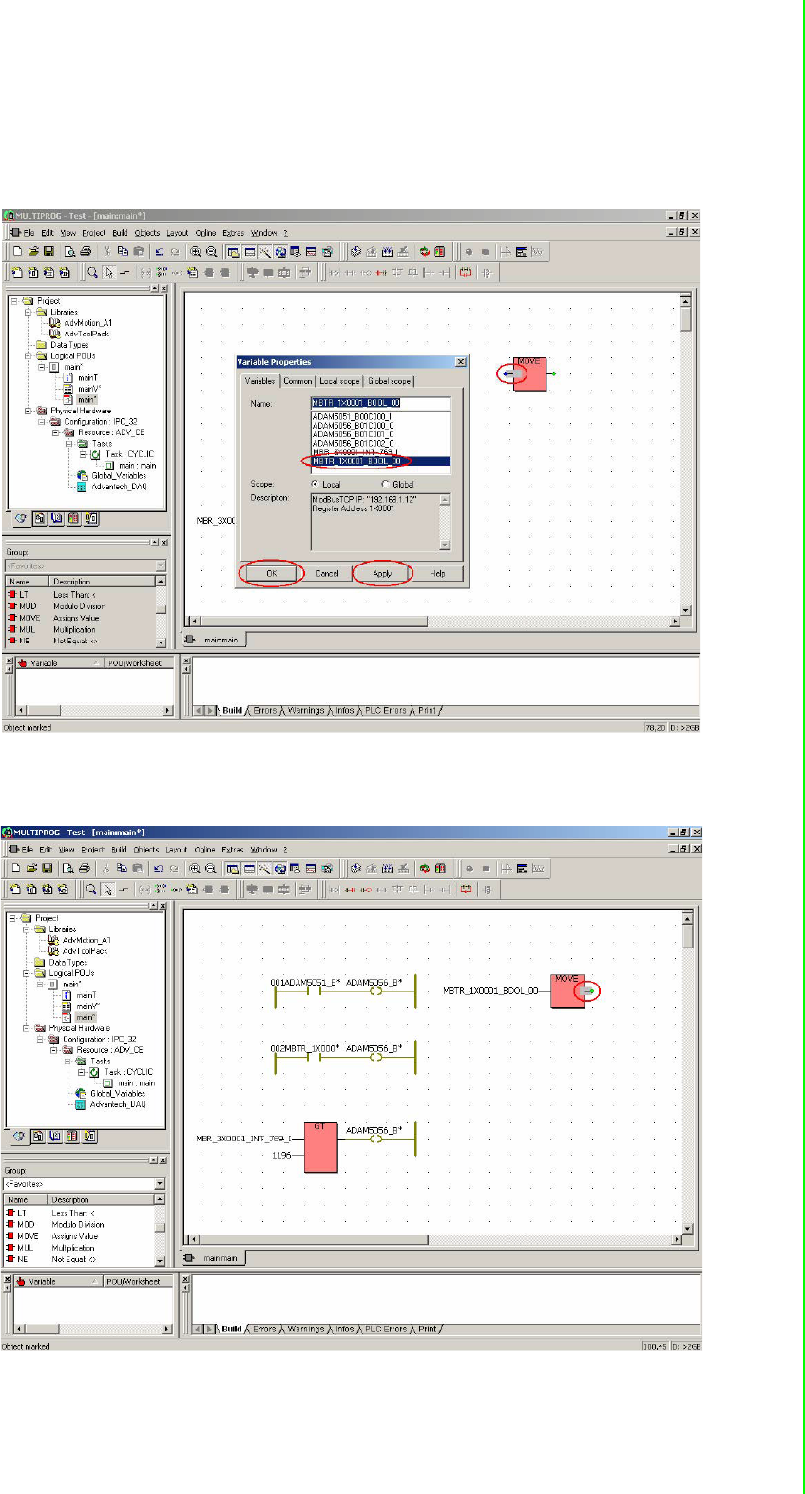Select MBTR_1X0001_BOOL_00 in the variable list
805x1494 pixels.
(x=356, y=461)
